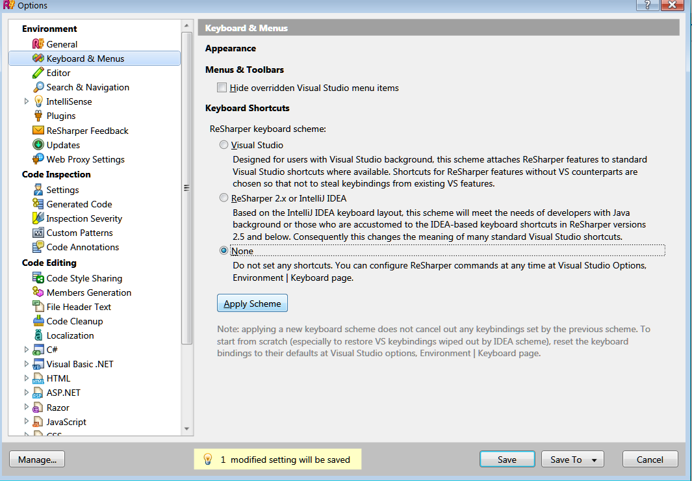
Task: Expand the Visual Basic .NET node
Action: click(26, 364)
